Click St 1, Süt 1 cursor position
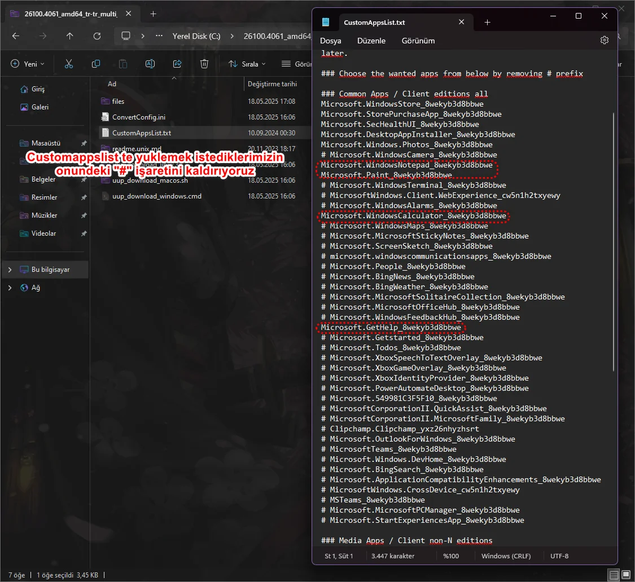This screenshot has width=635, height=582. 339,556
